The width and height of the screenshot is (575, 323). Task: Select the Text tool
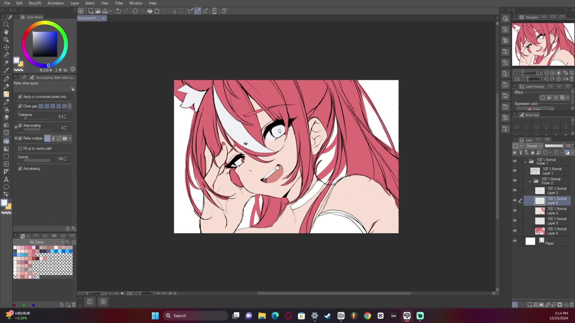click(x=6, y=179)
